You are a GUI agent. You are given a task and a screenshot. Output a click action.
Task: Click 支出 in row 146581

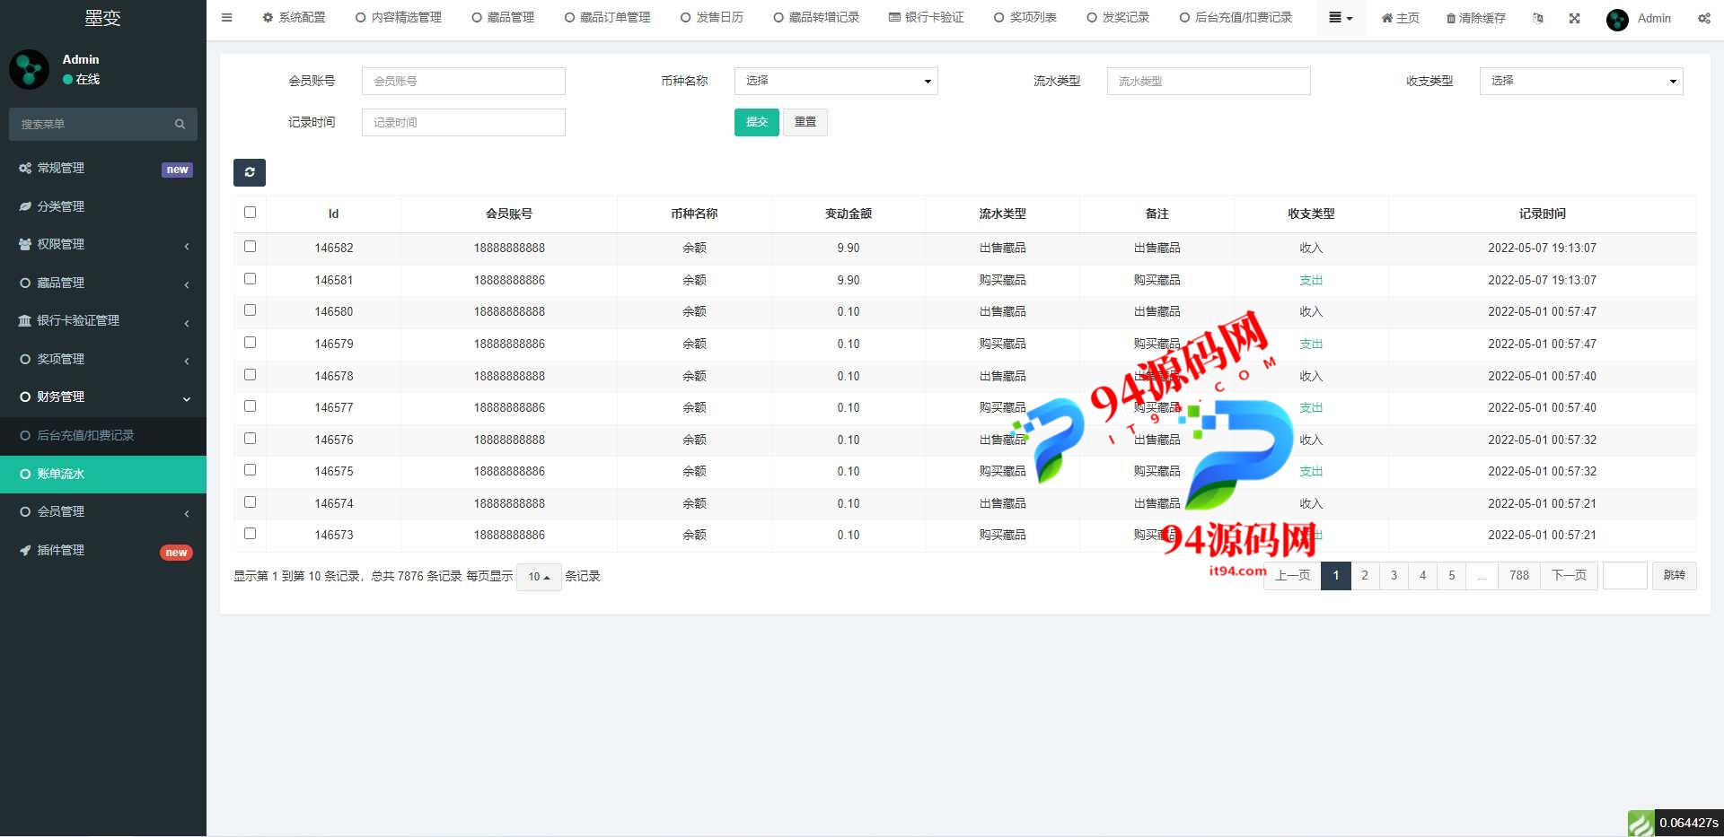pos(1311,280)
